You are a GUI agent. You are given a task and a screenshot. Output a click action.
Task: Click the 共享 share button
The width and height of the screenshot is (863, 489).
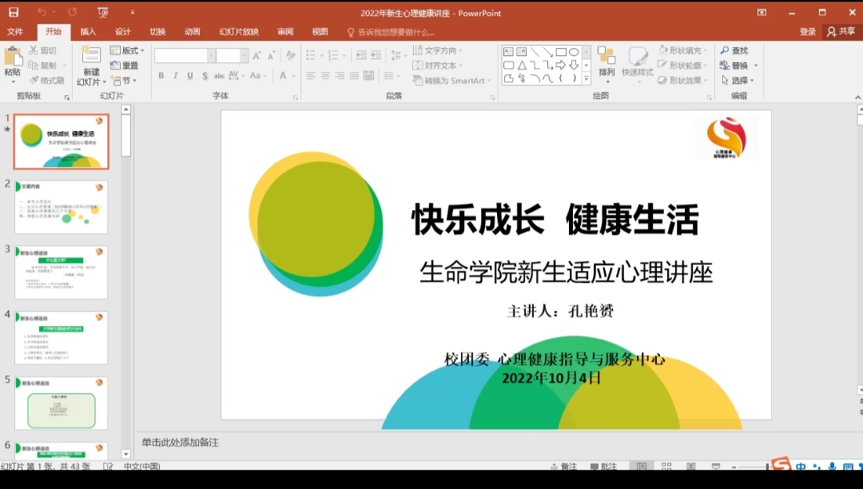point(841,32)
